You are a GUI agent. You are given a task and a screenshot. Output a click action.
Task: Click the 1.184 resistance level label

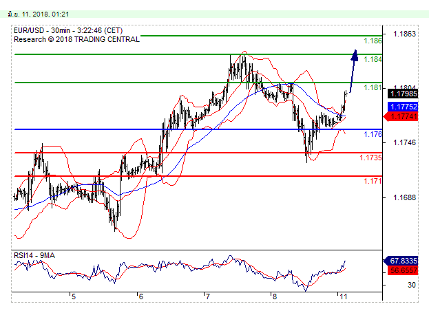(x=373, y=59)
